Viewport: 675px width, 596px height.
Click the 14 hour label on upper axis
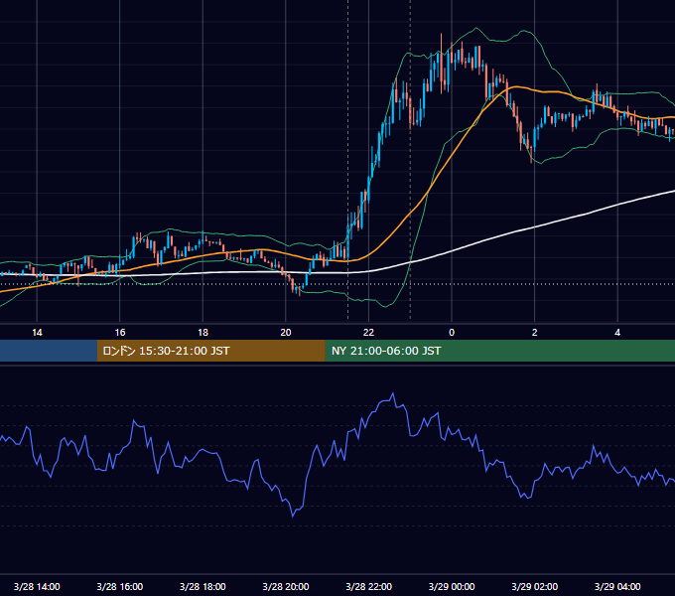37,333
